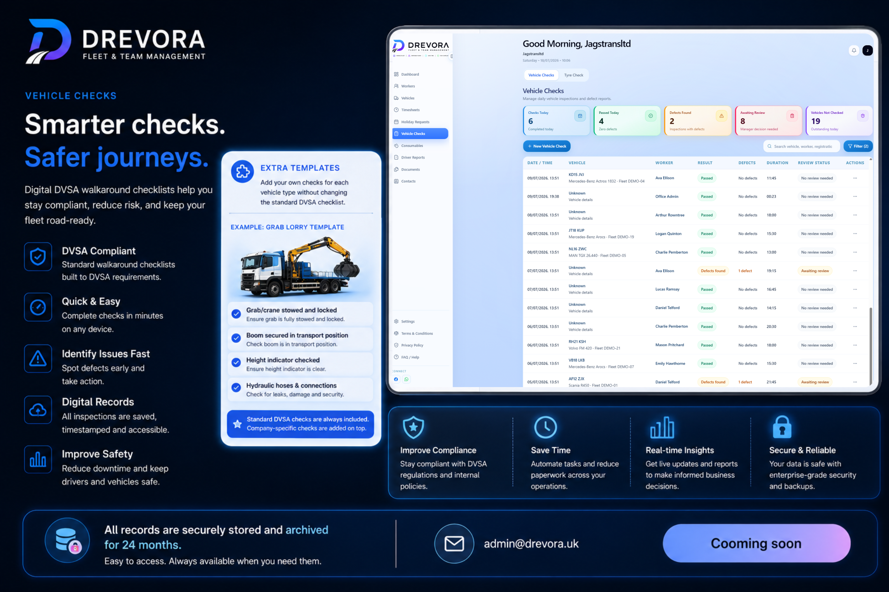Click the DVSA Compliant shield icon
The image size is (889, 592).
(38, 257)
